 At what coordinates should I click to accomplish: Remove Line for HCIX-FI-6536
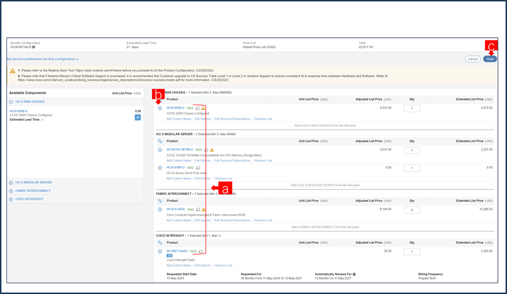point(263,220)
